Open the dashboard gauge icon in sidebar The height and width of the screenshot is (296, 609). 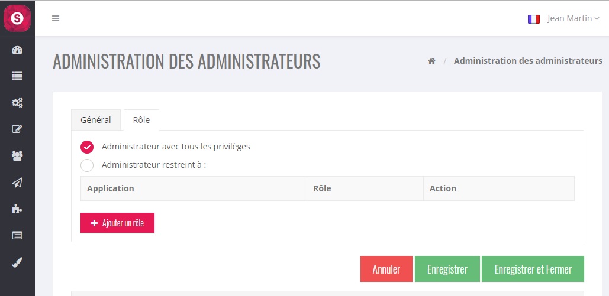17,50
